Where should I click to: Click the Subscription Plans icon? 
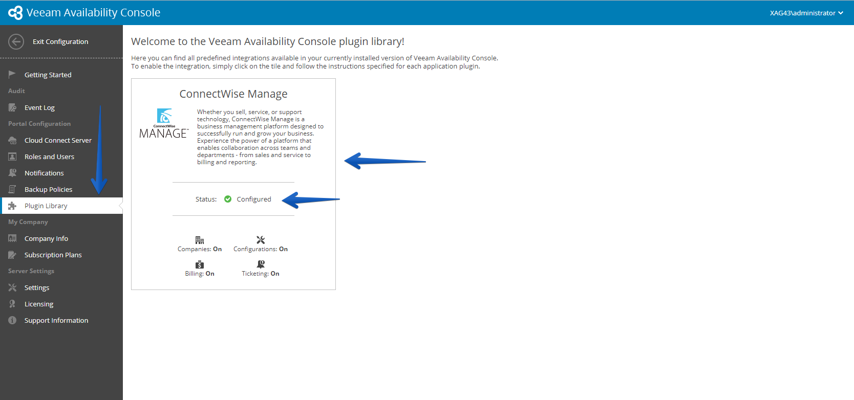12,255
